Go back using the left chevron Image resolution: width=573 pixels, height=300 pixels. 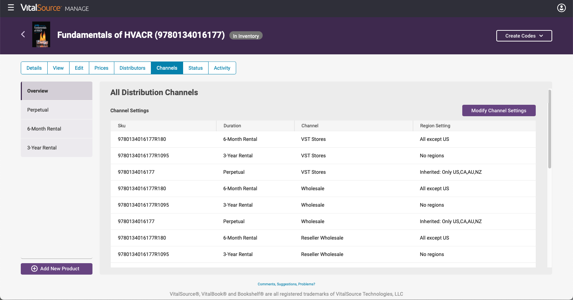click(x=23, y=34)
